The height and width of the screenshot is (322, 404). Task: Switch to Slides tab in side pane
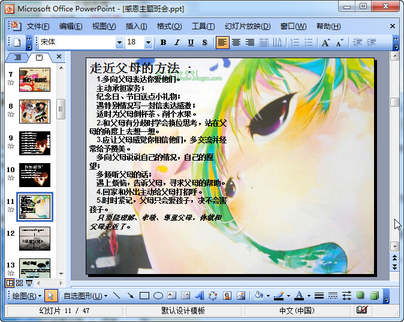(x=39, y=57)
